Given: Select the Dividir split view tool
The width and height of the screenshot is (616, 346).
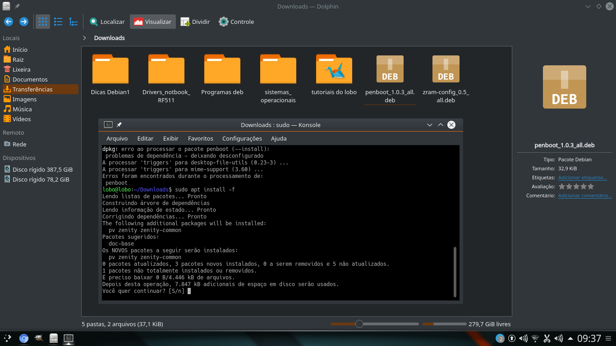Looking at the screenshot, I should coord(195,21).
